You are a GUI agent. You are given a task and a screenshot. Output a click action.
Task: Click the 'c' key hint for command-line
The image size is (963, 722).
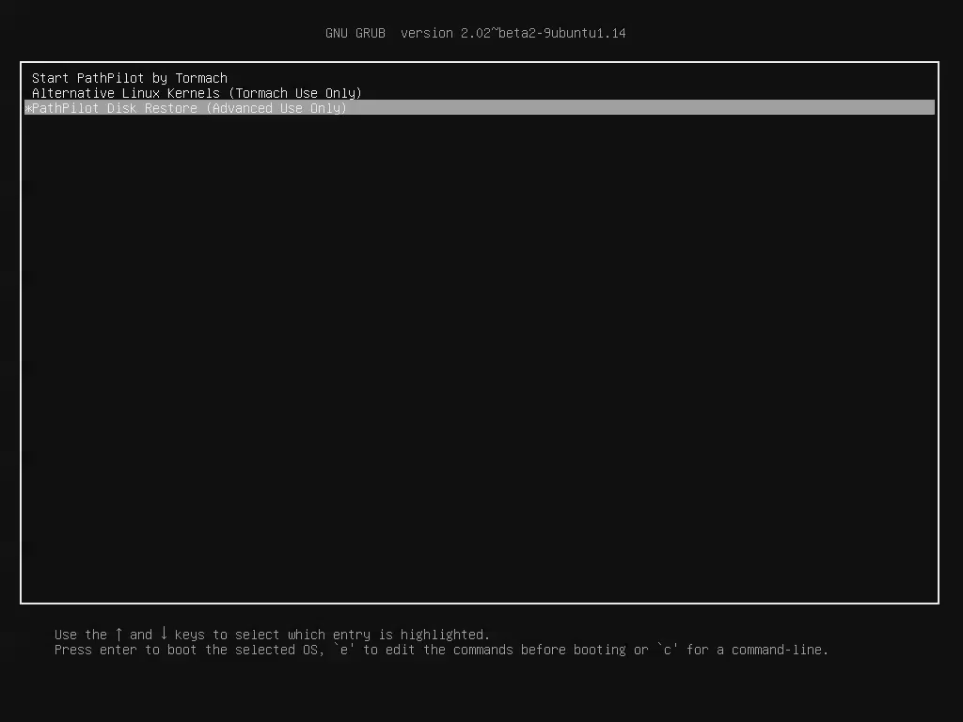coord(667,650)
